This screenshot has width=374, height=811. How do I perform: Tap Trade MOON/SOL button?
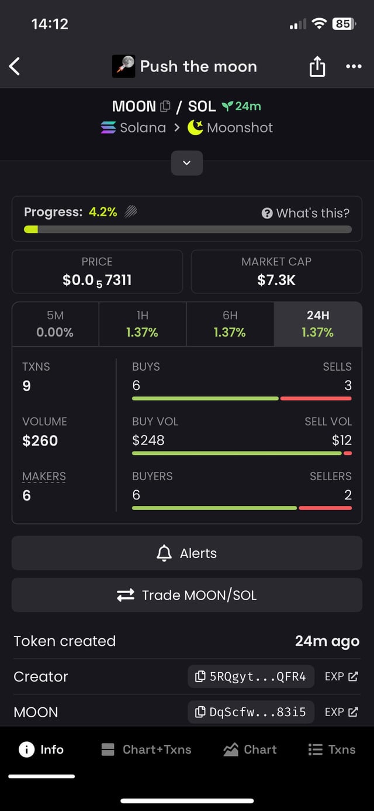(x=187, y=595)
